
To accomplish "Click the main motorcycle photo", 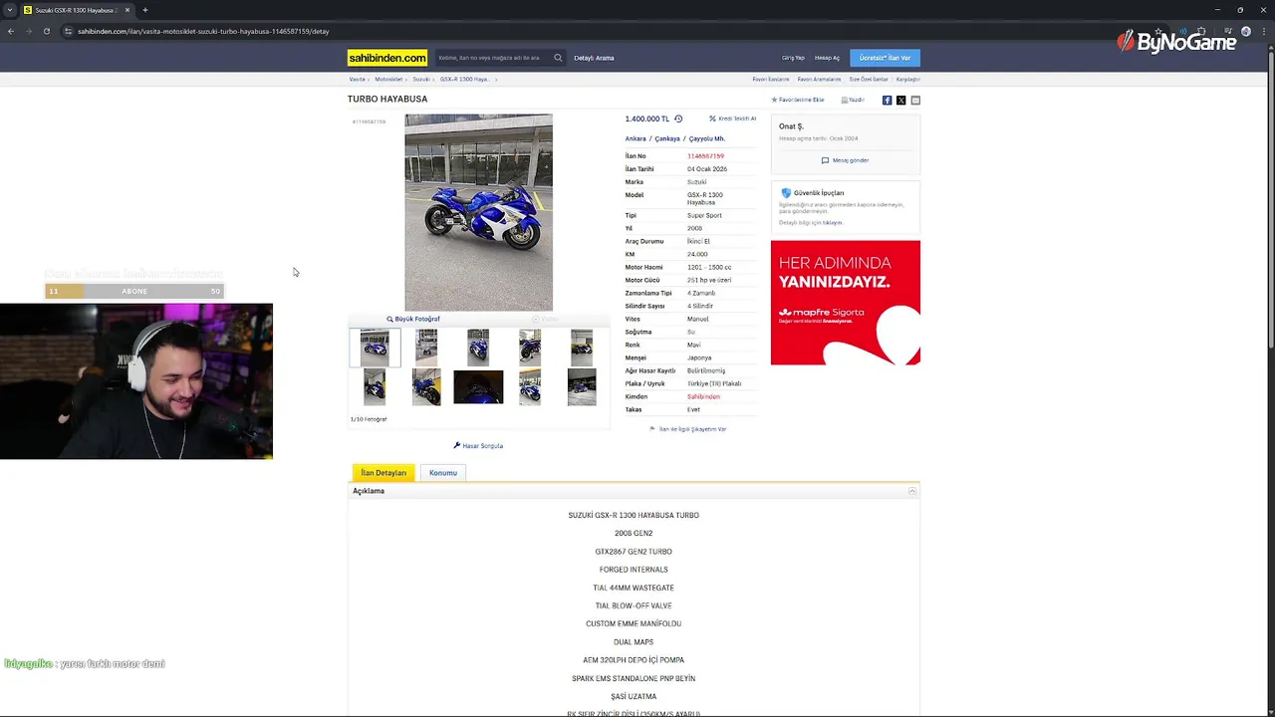I will [x=478, y=212].
